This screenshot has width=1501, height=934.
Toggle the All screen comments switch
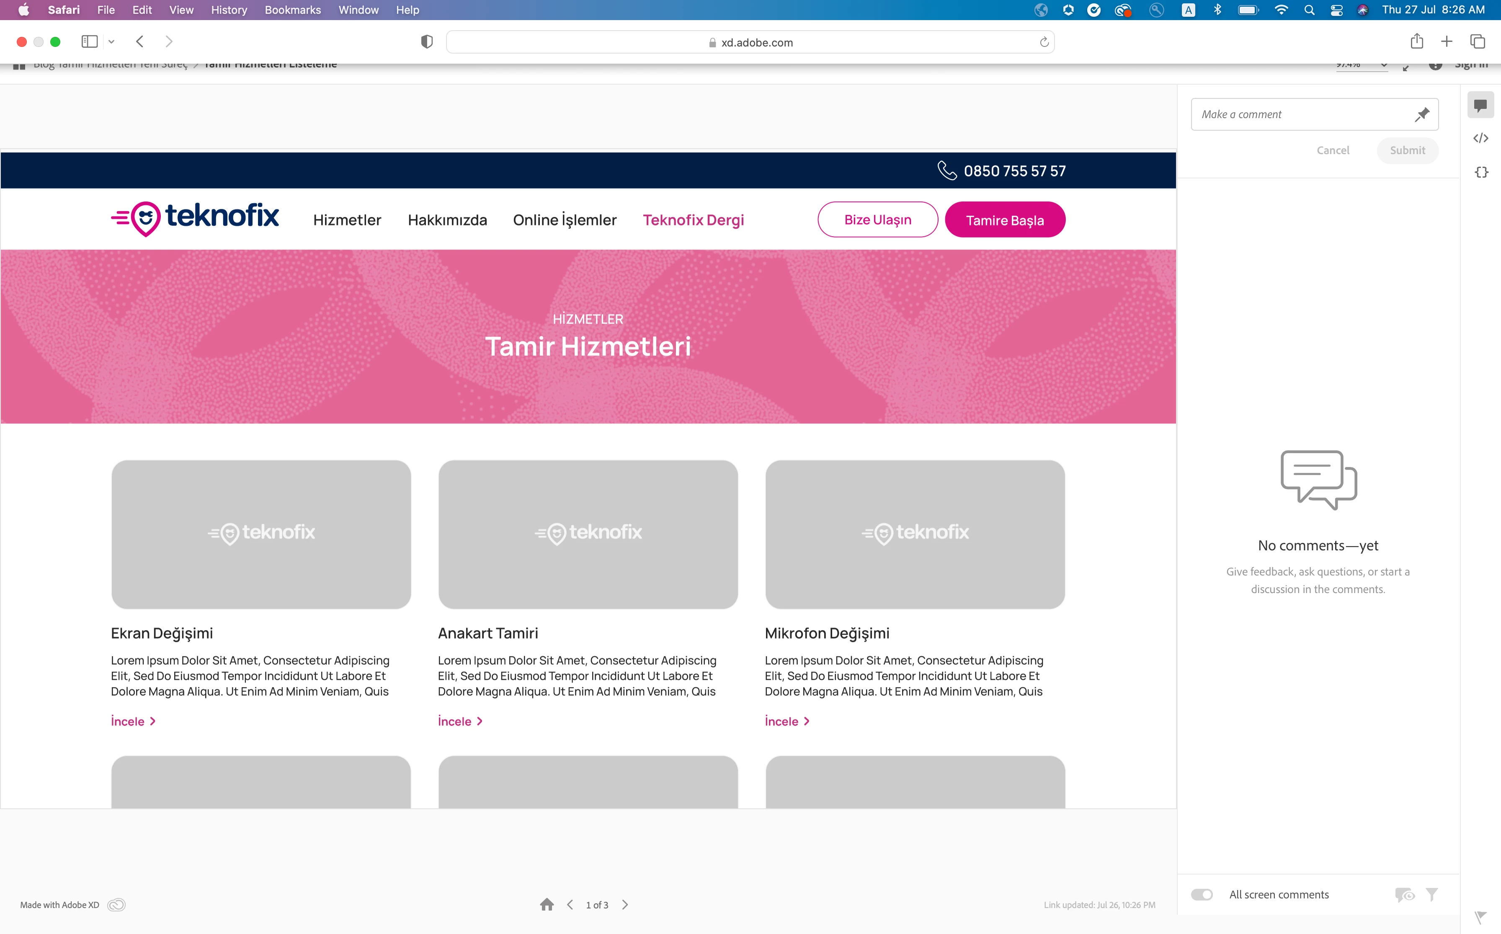point(1202,895)
